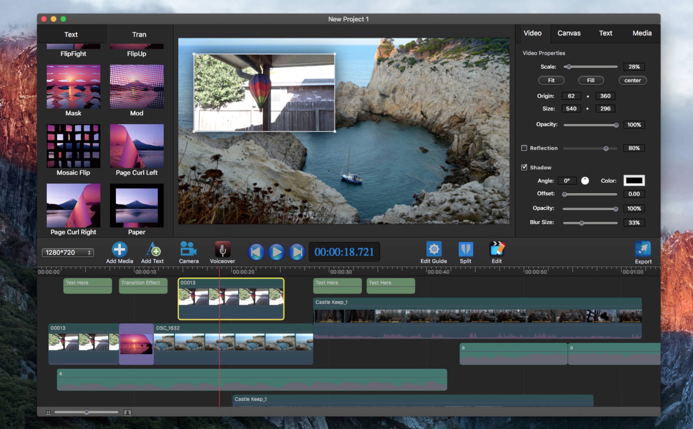Open the shadow Color swatch

coord(634,180)
